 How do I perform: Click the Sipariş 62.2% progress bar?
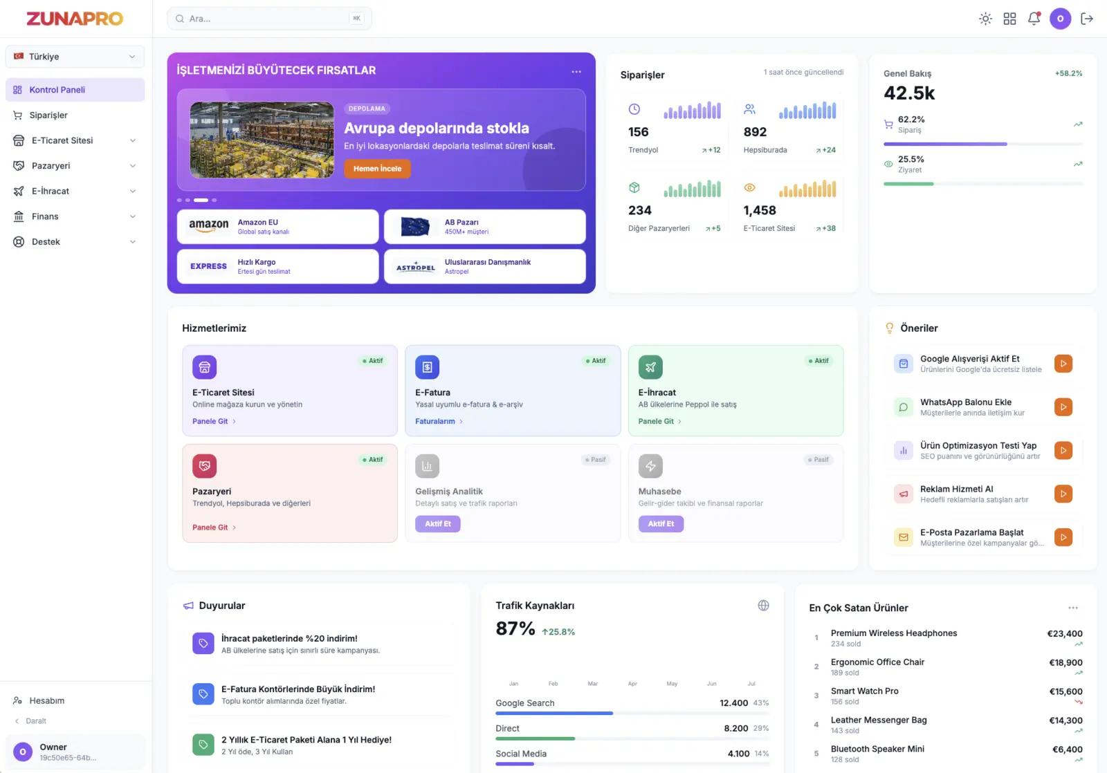coord(982,144)
